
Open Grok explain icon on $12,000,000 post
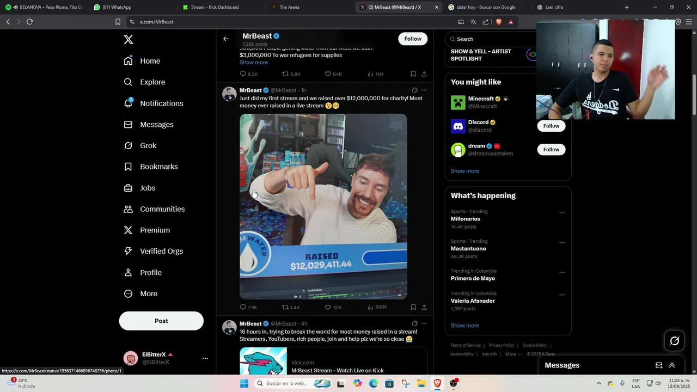(414, 90)
